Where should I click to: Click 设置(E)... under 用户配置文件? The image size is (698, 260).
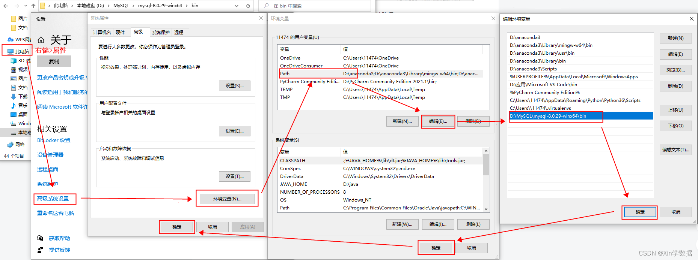point(235,131)
